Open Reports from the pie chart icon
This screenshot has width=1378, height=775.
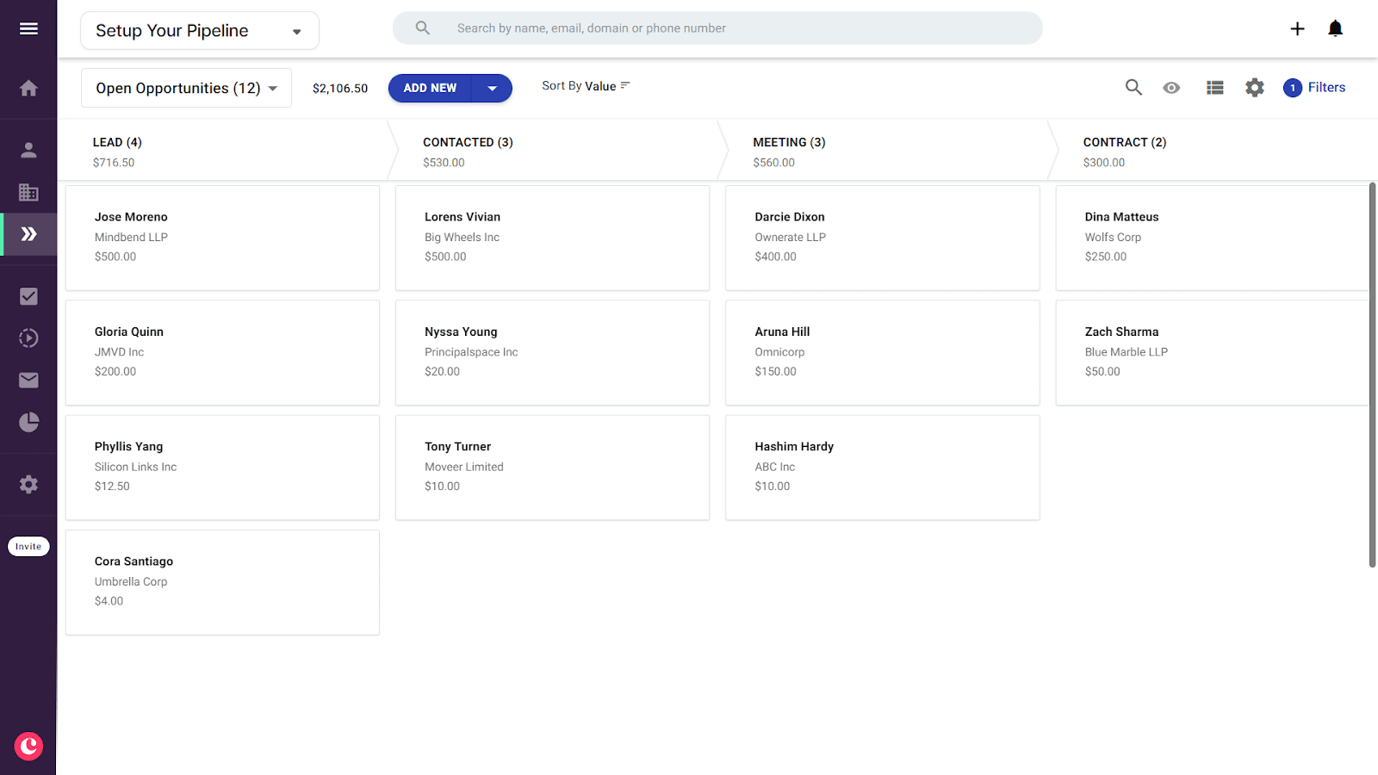point(28,422)
